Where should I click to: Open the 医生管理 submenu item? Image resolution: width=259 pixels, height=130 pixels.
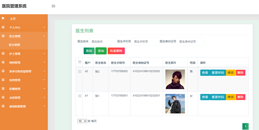point(15,45)
